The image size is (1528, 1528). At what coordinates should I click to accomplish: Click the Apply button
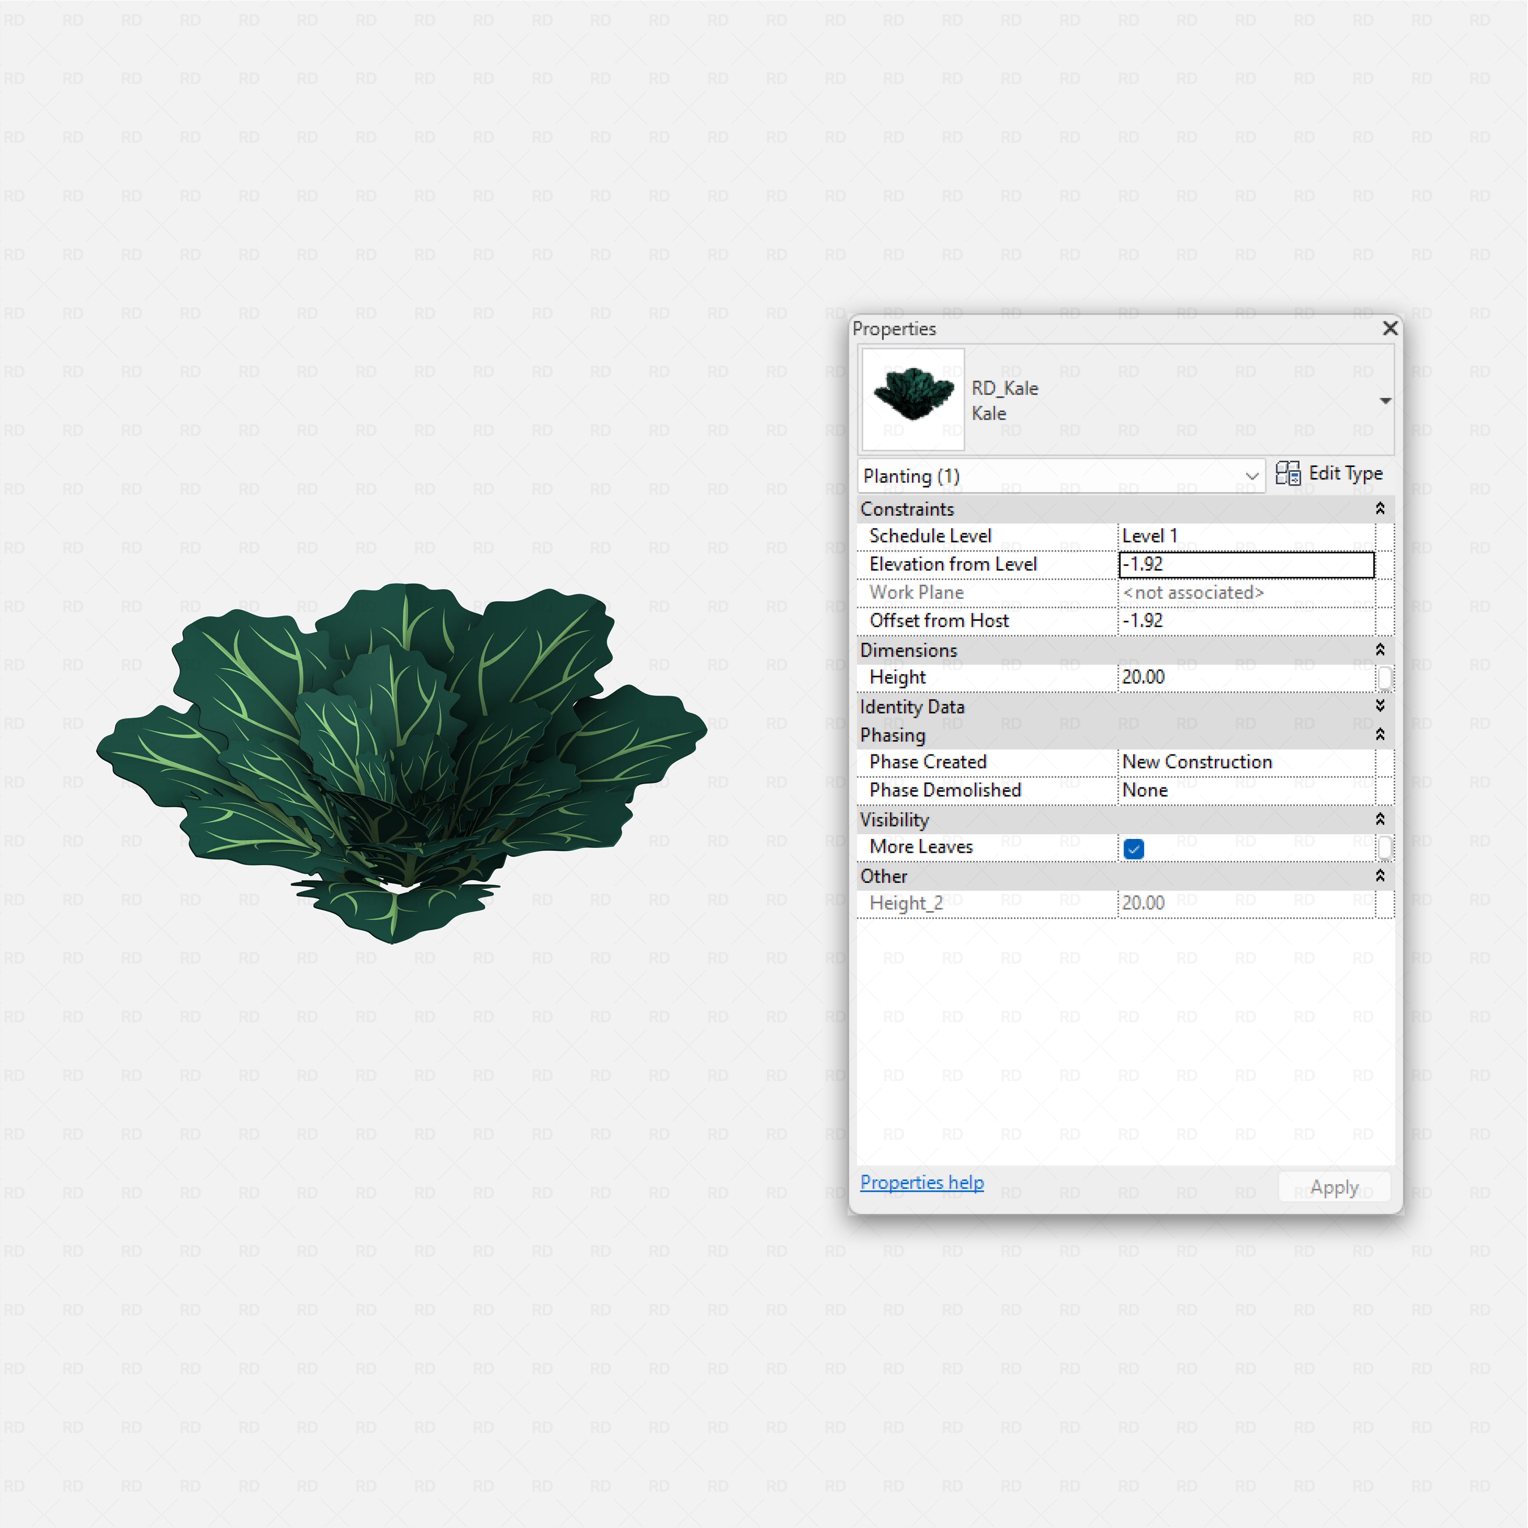tap(1334, 1187)
